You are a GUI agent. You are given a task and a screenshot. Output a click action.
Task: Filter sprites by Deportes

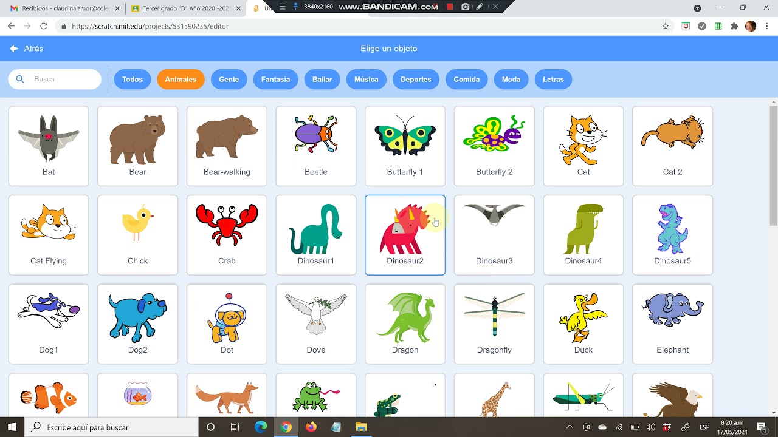416,80
